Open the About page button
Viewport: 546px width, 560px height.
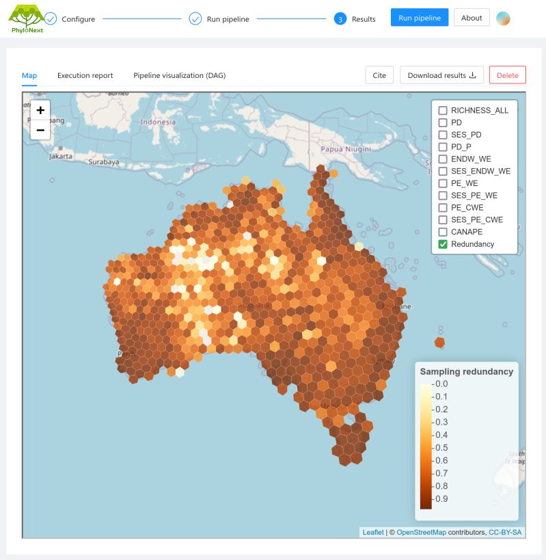pos(472,18)
